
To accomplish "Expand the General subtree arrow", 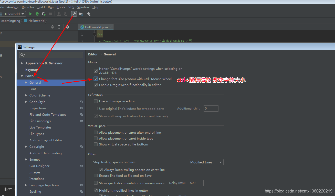I will pyautogui.click(x=26, y=83).
